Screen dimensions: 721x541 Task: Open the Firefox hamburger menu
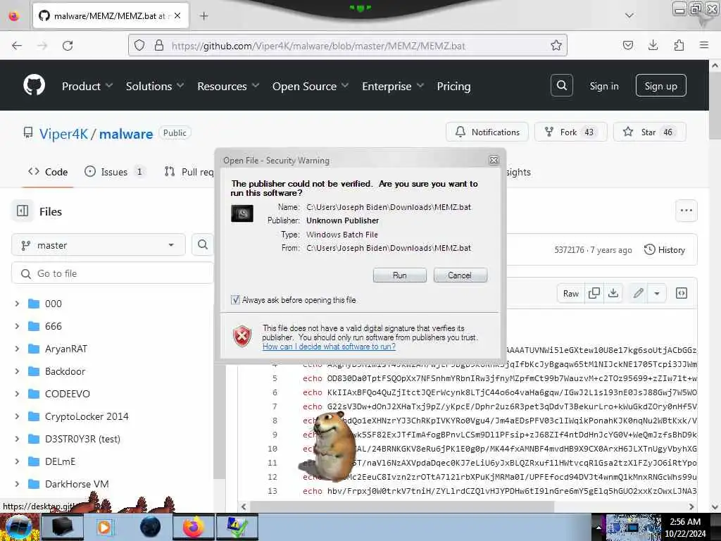(x=704, y=45)
